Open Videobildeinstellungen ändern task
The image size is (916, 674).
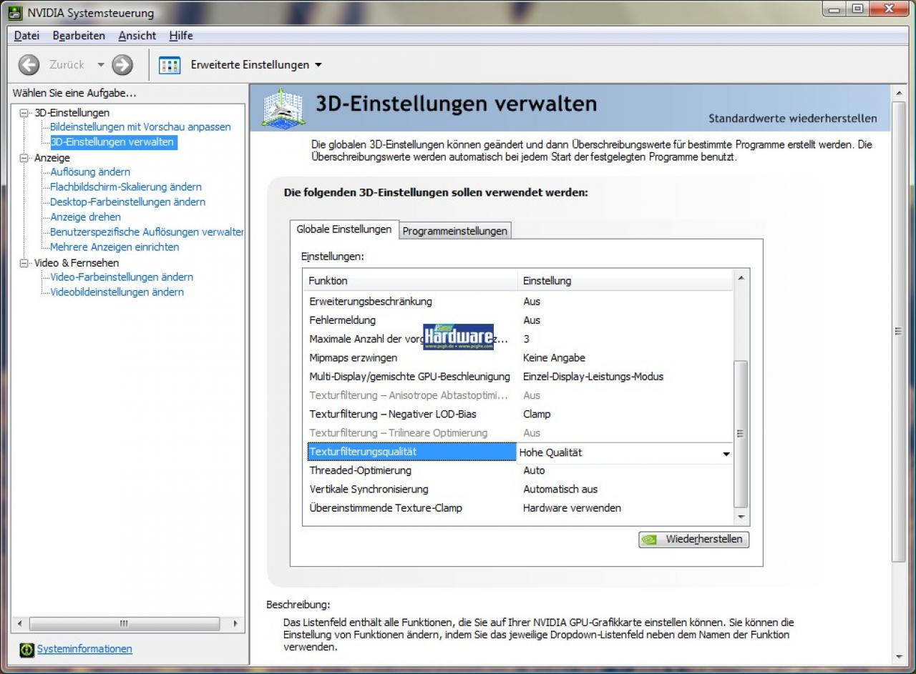[x=117, y=292]
